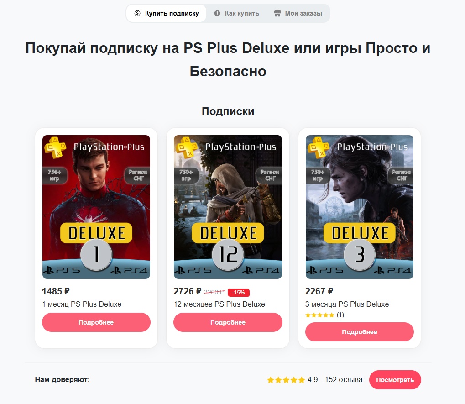
Task: Open the Deluxe 1 month Spider-Man thumbnail
Action: click(x=96, y=207)
